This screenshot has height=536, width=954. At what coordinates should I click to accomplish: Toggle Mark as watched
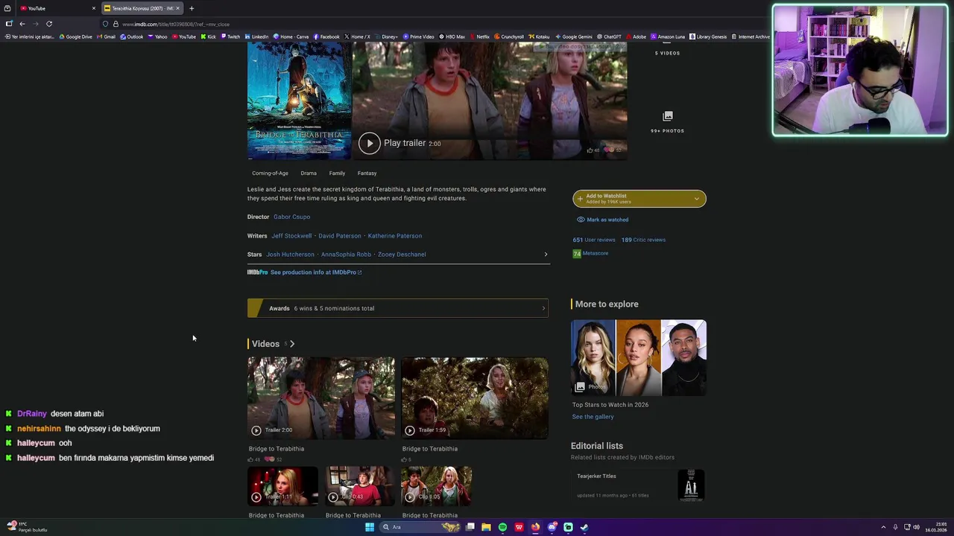602,220
